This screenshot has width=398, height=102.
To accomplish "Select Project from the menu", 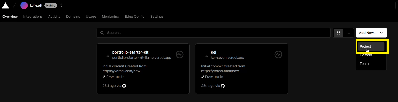I will [371, 46].
